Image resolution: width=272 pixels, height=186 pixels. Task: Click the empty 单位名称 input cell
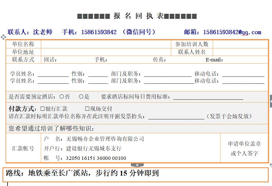[106, 44]
